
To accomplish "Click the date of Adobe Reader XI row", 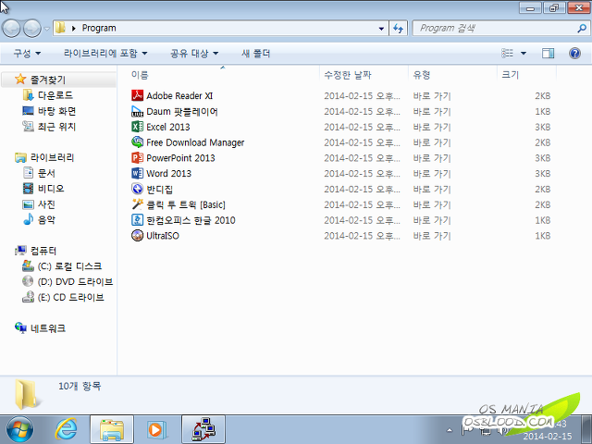I will tap(362, 96).
